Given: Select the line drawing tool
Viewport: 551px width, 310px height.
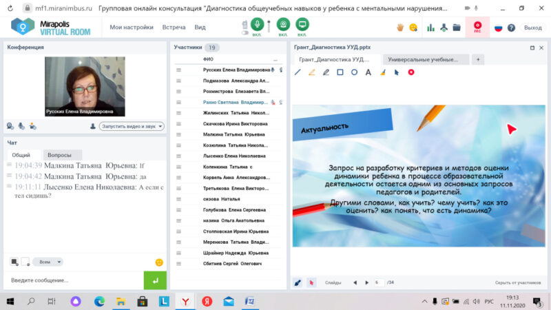Looking at the screenshot, I should coord(298,72).
